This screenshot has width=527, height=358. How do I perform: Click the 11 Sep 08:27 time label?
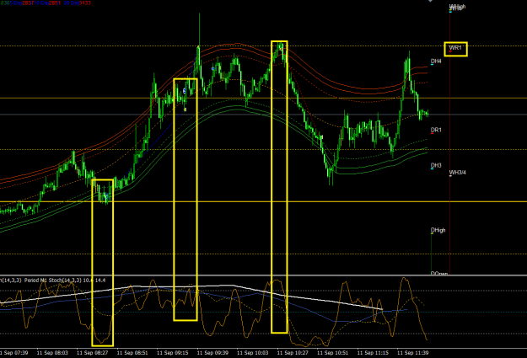coord(92,353)
